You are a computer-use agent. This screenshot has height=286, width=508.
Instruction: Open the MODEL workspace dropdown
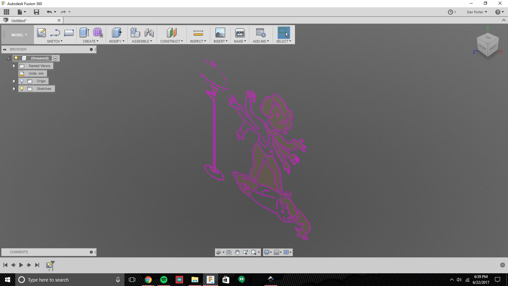(19, 35)
